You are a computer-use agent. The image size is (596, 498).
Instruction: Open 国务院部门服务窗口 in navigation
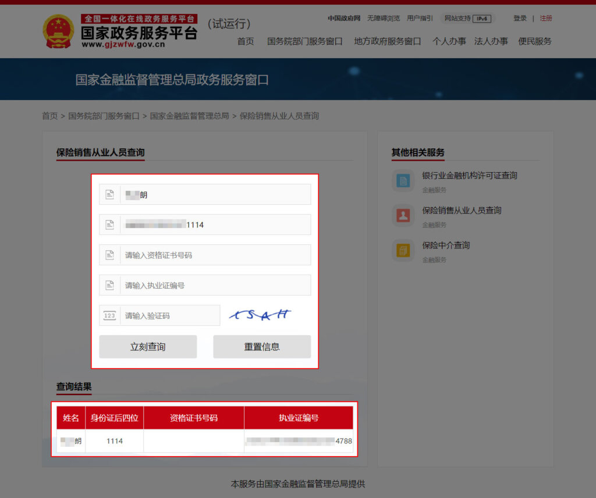coord(304,41)
